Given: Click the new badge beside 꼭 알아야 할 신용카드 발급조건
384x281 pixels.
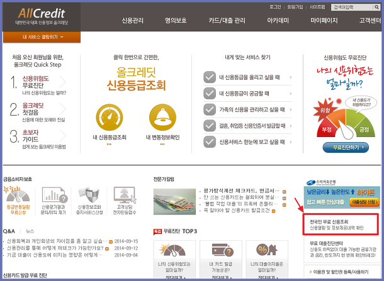Looking at the screenshot, I should pos(274,211).
